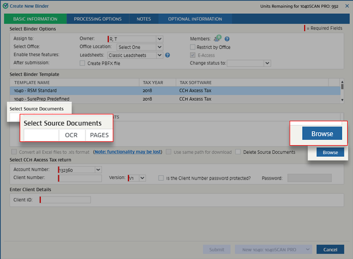Click the Members group icon
Viewport: 353px width, 259px height.
pos(217,39)
